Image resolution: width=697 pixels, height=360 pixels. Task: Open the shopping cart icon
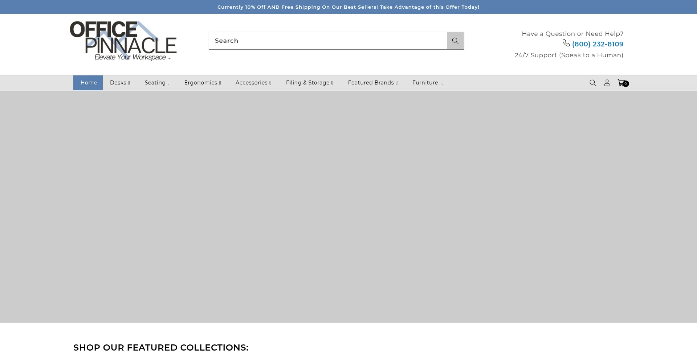[623, 83]
